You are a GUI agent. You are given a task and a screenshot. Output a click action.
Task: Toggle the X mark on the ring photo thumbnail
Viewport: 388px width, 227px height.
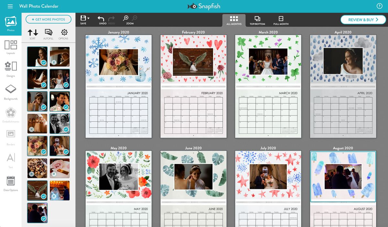coord(54,174)
